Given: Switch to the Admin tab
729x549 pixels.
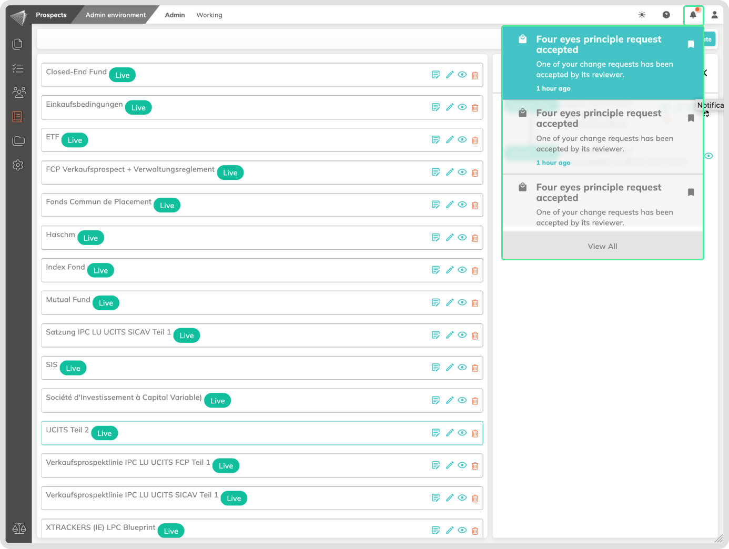Looking at the screenshot, I should [175, 15].
